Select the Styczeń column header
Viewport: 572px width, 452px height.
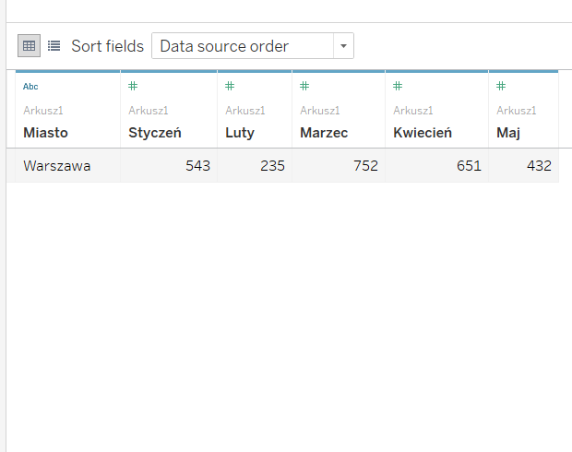click(155, 133)
